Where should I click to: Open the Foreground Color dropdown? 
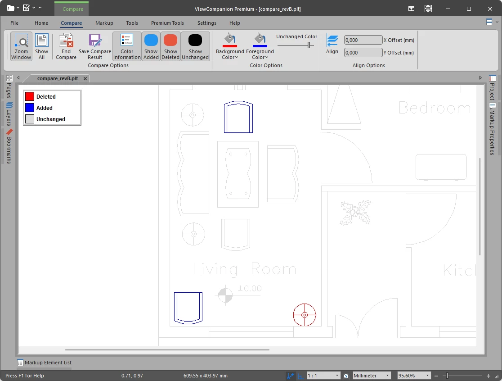[260, 46]
